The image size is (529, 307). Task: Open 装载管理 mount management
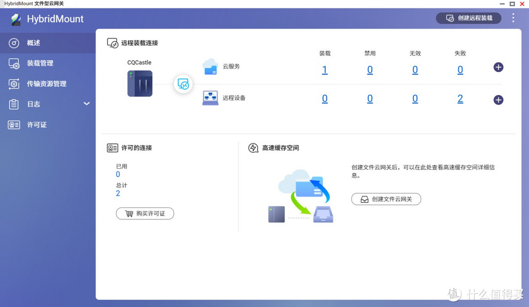48,63
